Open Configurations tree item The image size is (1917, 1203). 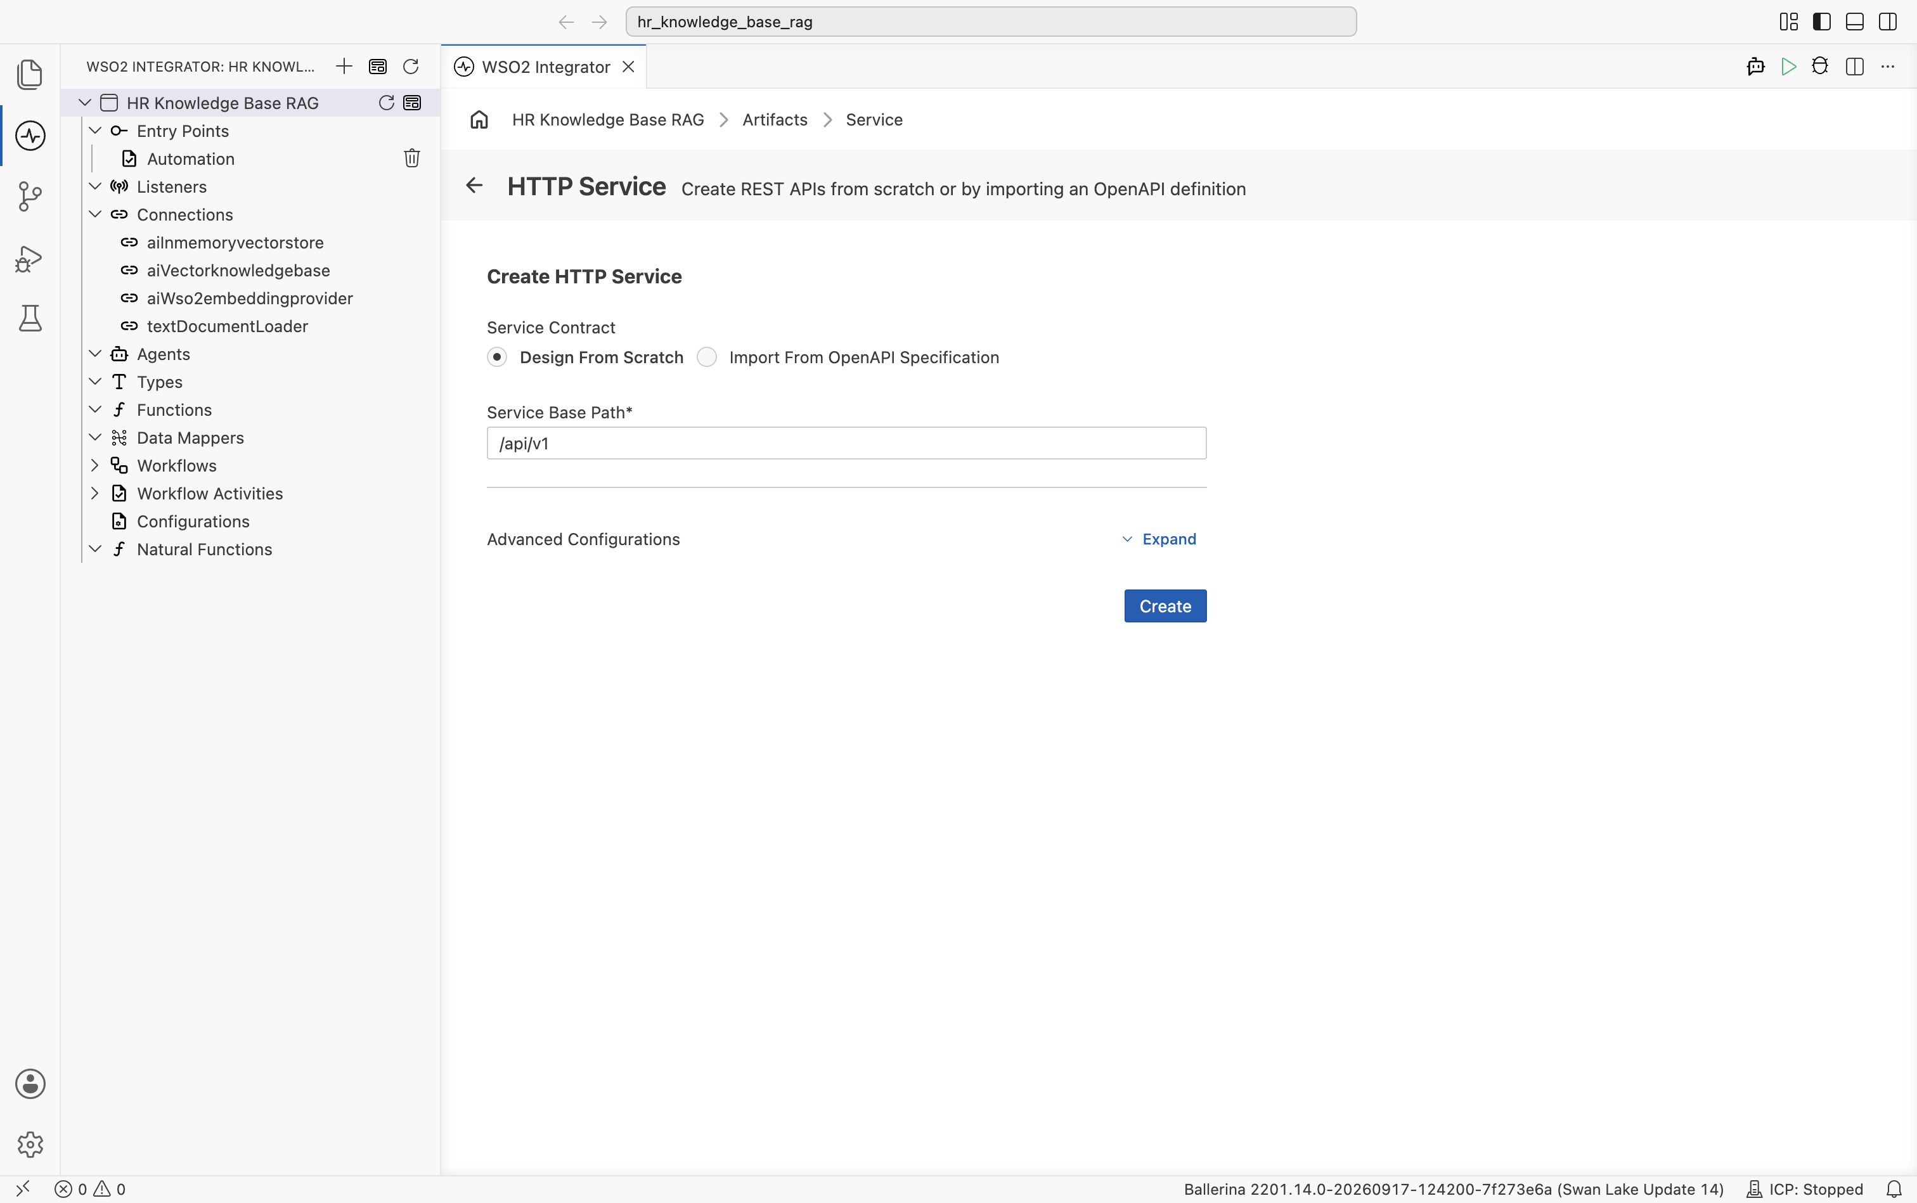(193, 521)
